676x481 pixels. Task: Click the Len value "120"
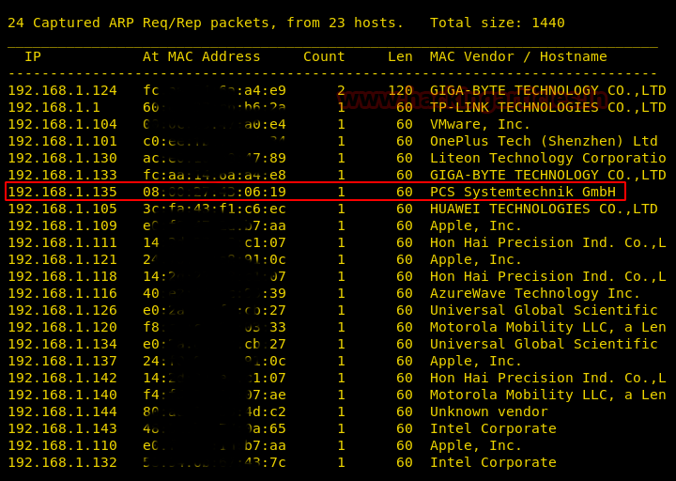pos(400,90)
